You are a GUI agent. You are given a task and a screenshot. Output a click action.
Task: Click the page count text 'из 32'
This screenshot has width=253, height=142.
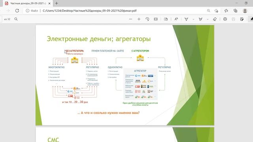[x=7, y=19]
